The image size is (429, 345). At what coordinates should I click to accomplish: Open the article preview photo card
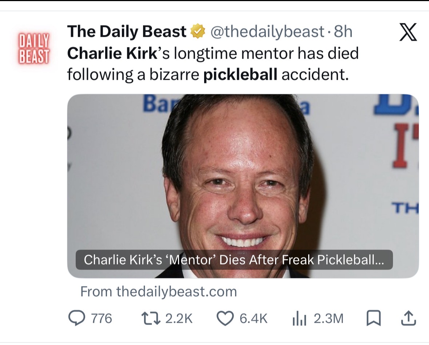(243, 186)
